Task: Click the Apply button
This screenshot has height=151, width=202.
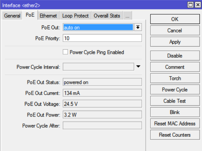Action: click(175, 42)
